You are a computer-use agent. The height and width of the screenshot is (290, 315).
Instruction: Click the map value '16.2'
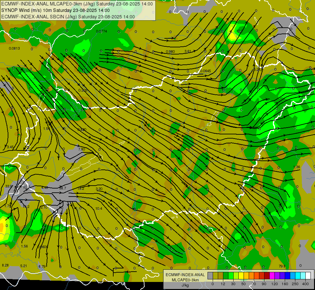point(26,207)
